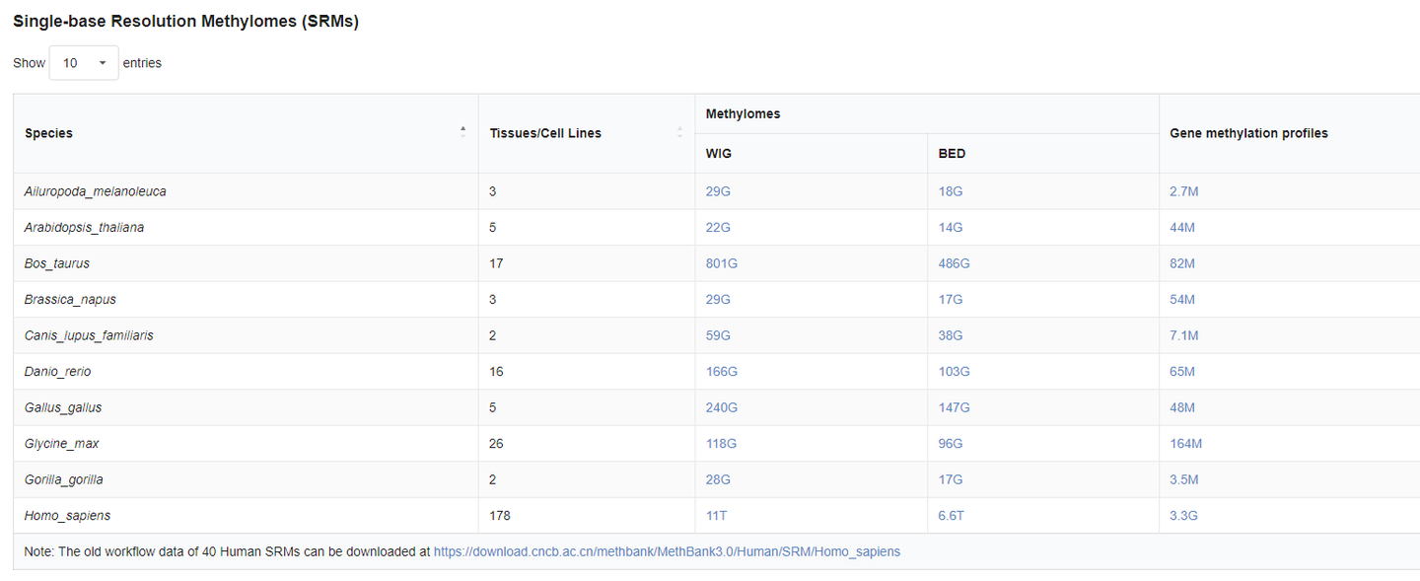The width and height of the screenshot is (1420, 581).
Task: Download Brassica_napus 17G BED file
Action: [x=951, y=300]
